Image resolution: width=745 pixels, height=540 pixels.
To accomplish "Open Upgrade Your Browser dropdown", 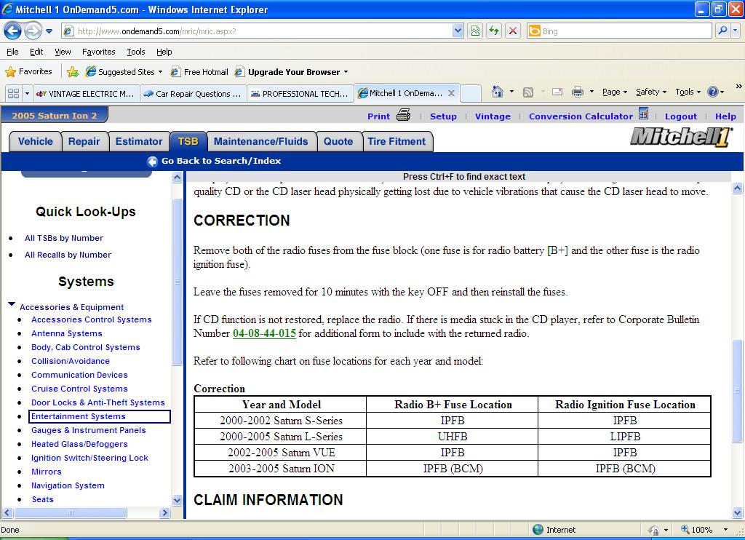I will pyautogui.click(x=292, y=72).
